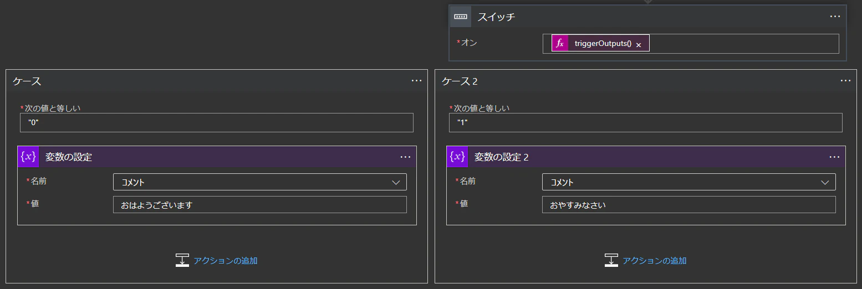
Task: Edit the value field おはようございます
Action: point(260,204)
